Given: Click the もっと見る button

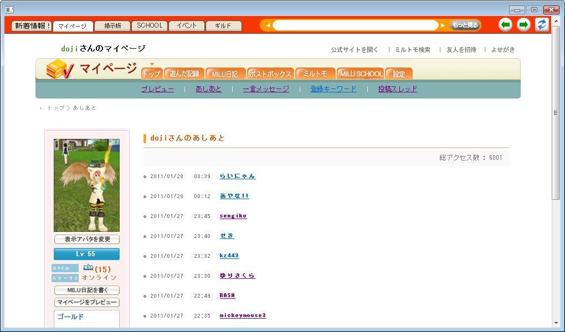Looking at the screenshot, I should [x=464, y=25].
